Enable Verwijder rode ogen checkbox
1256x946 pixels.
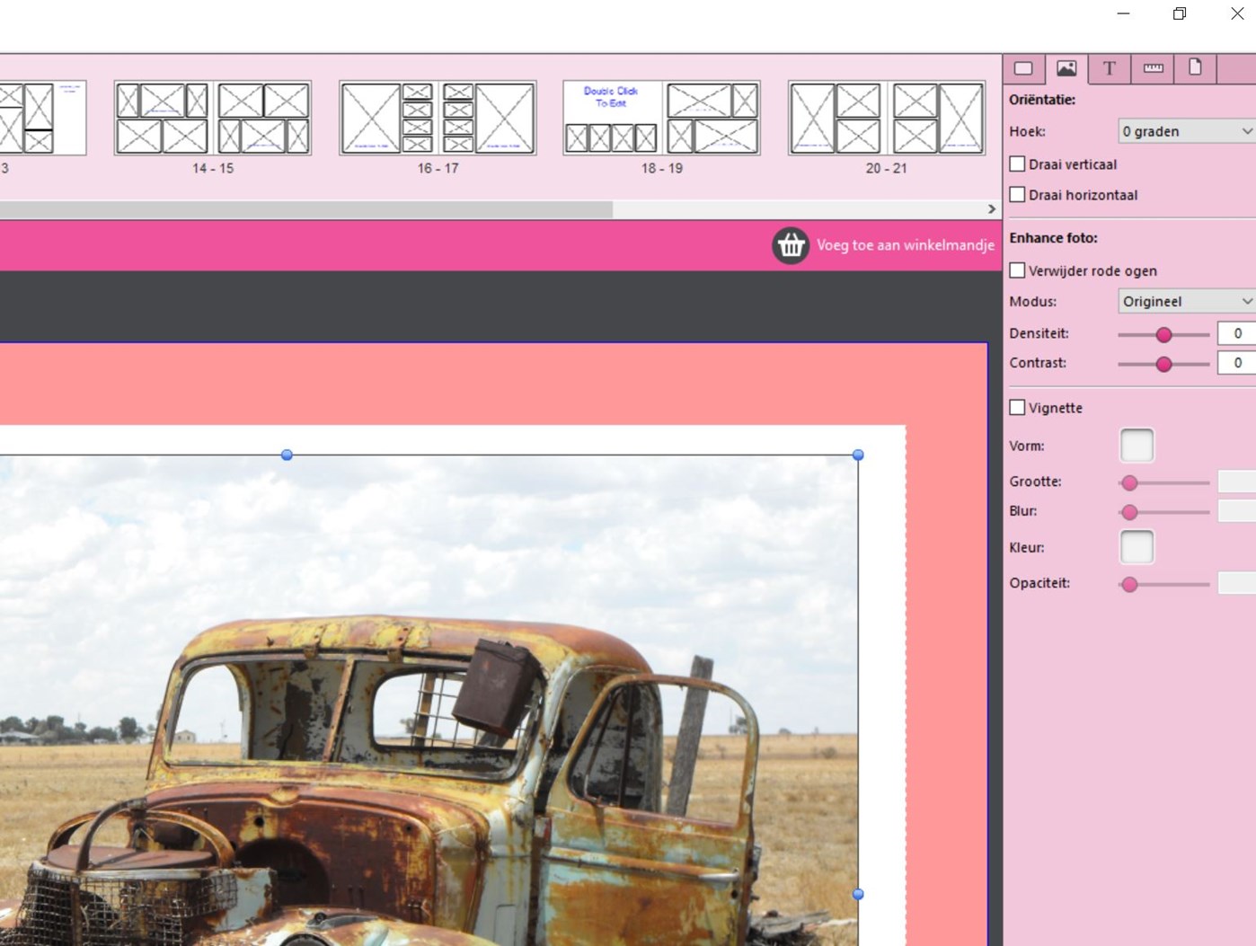(x=1018, y=270)
